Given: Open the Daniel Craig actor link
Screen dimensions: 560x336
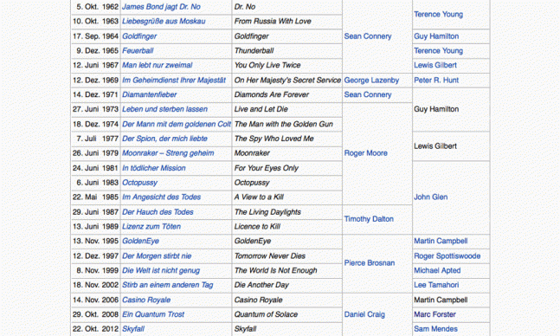Looking at the screenshot, I should pyautogui.click(x=364, y=314).
